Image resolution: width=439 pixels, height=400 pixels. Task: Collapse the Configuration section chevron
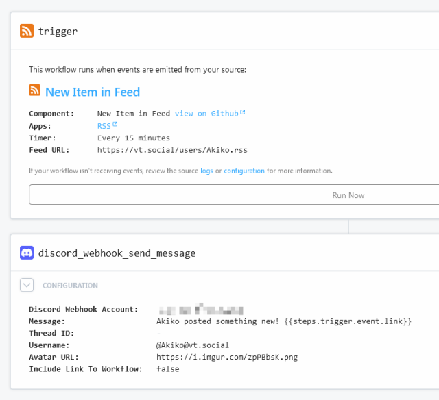27,285
